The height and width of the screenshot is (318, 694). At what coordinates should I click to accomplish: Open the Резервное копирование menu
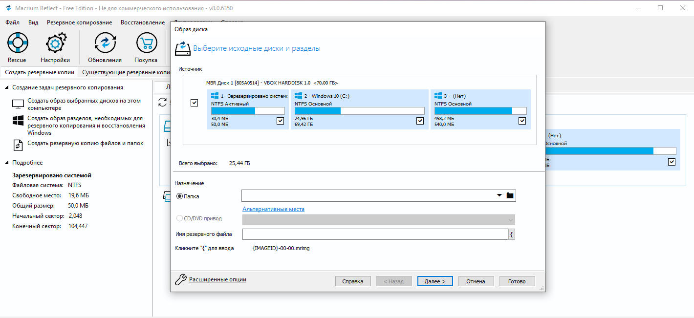[x=79, y=22]
